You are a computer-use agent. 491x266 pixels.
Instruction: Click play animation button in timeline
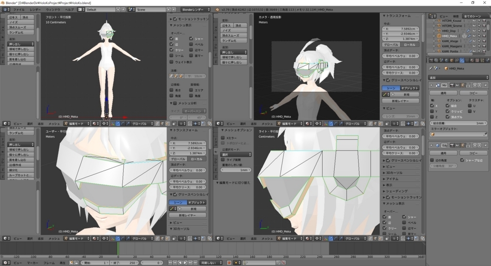185,263
